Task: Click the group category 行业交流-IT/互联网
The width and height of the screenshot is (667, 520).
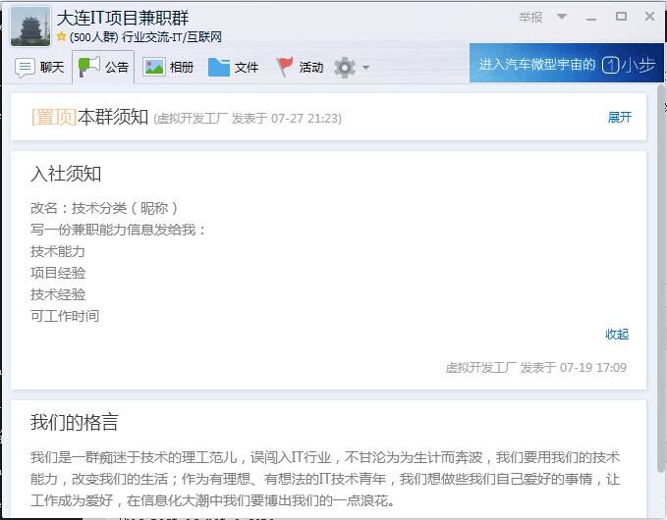Action: pyautogui.click(x=172, y=37)
